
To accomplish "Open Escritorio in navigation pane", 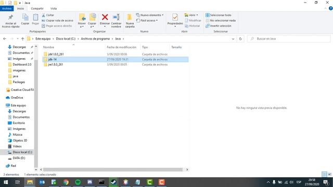I will pyautogui.click(x=19, y=123).
